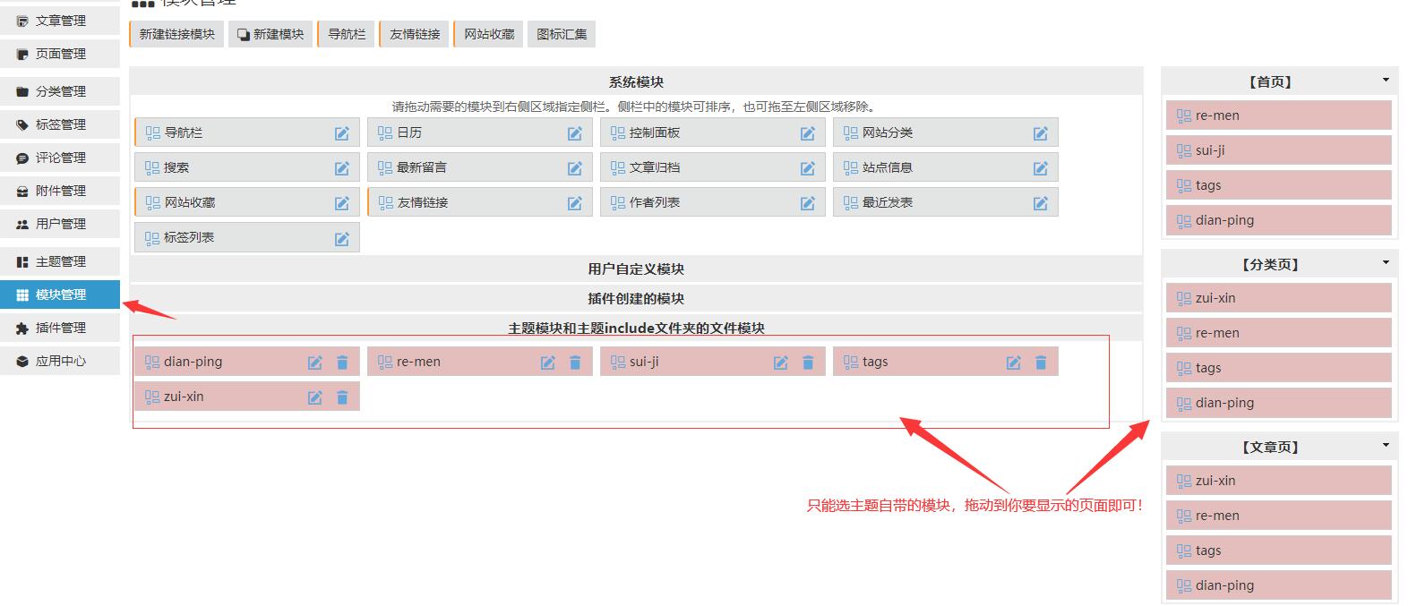Open 评论管理 in the sidebar

[x=60, y=158]
